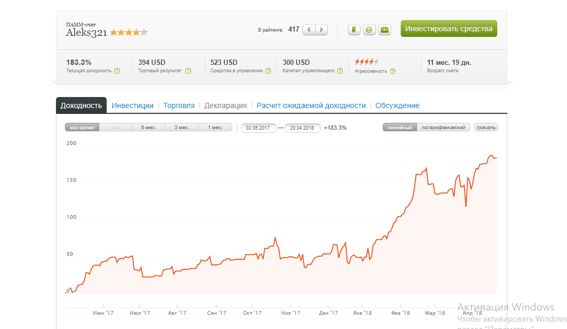Image resolution: width=567 pixels, height=329 pixels.
Task: Select the 1 мес. period
Action: [215, 128]
